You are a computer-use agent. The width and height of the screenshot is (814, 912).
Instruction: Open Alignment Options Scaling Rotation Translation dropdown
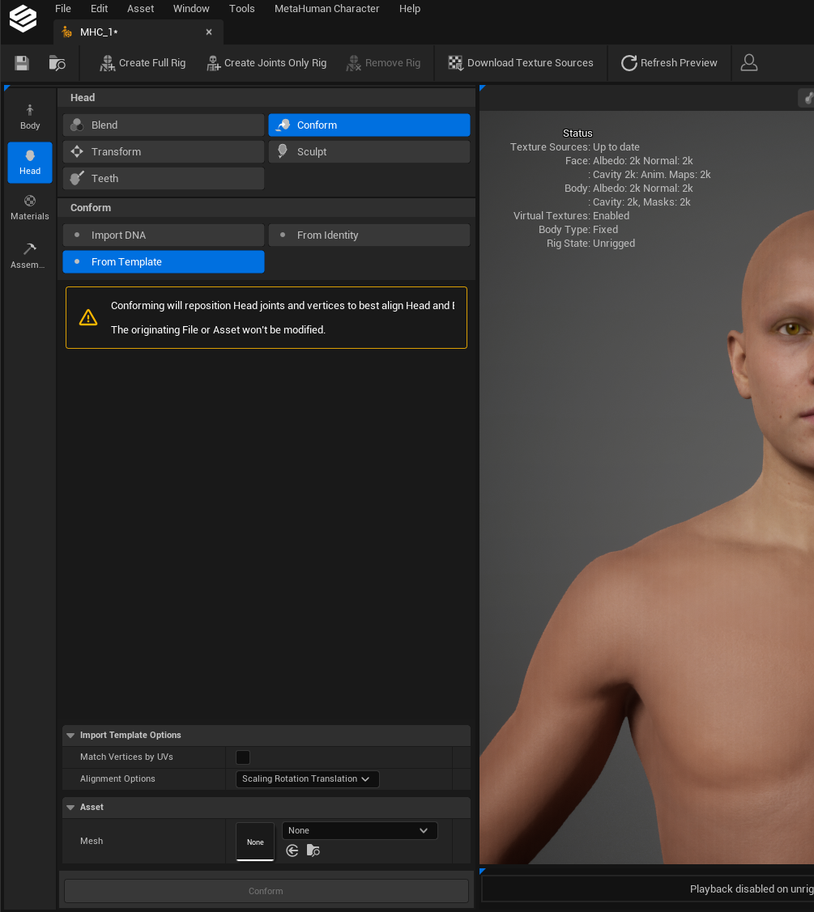[x=308, y=778]
